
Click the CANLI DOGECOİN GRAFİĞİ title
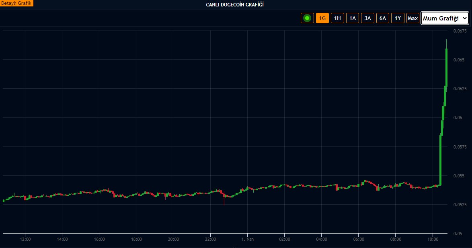[x=235, y=4]
